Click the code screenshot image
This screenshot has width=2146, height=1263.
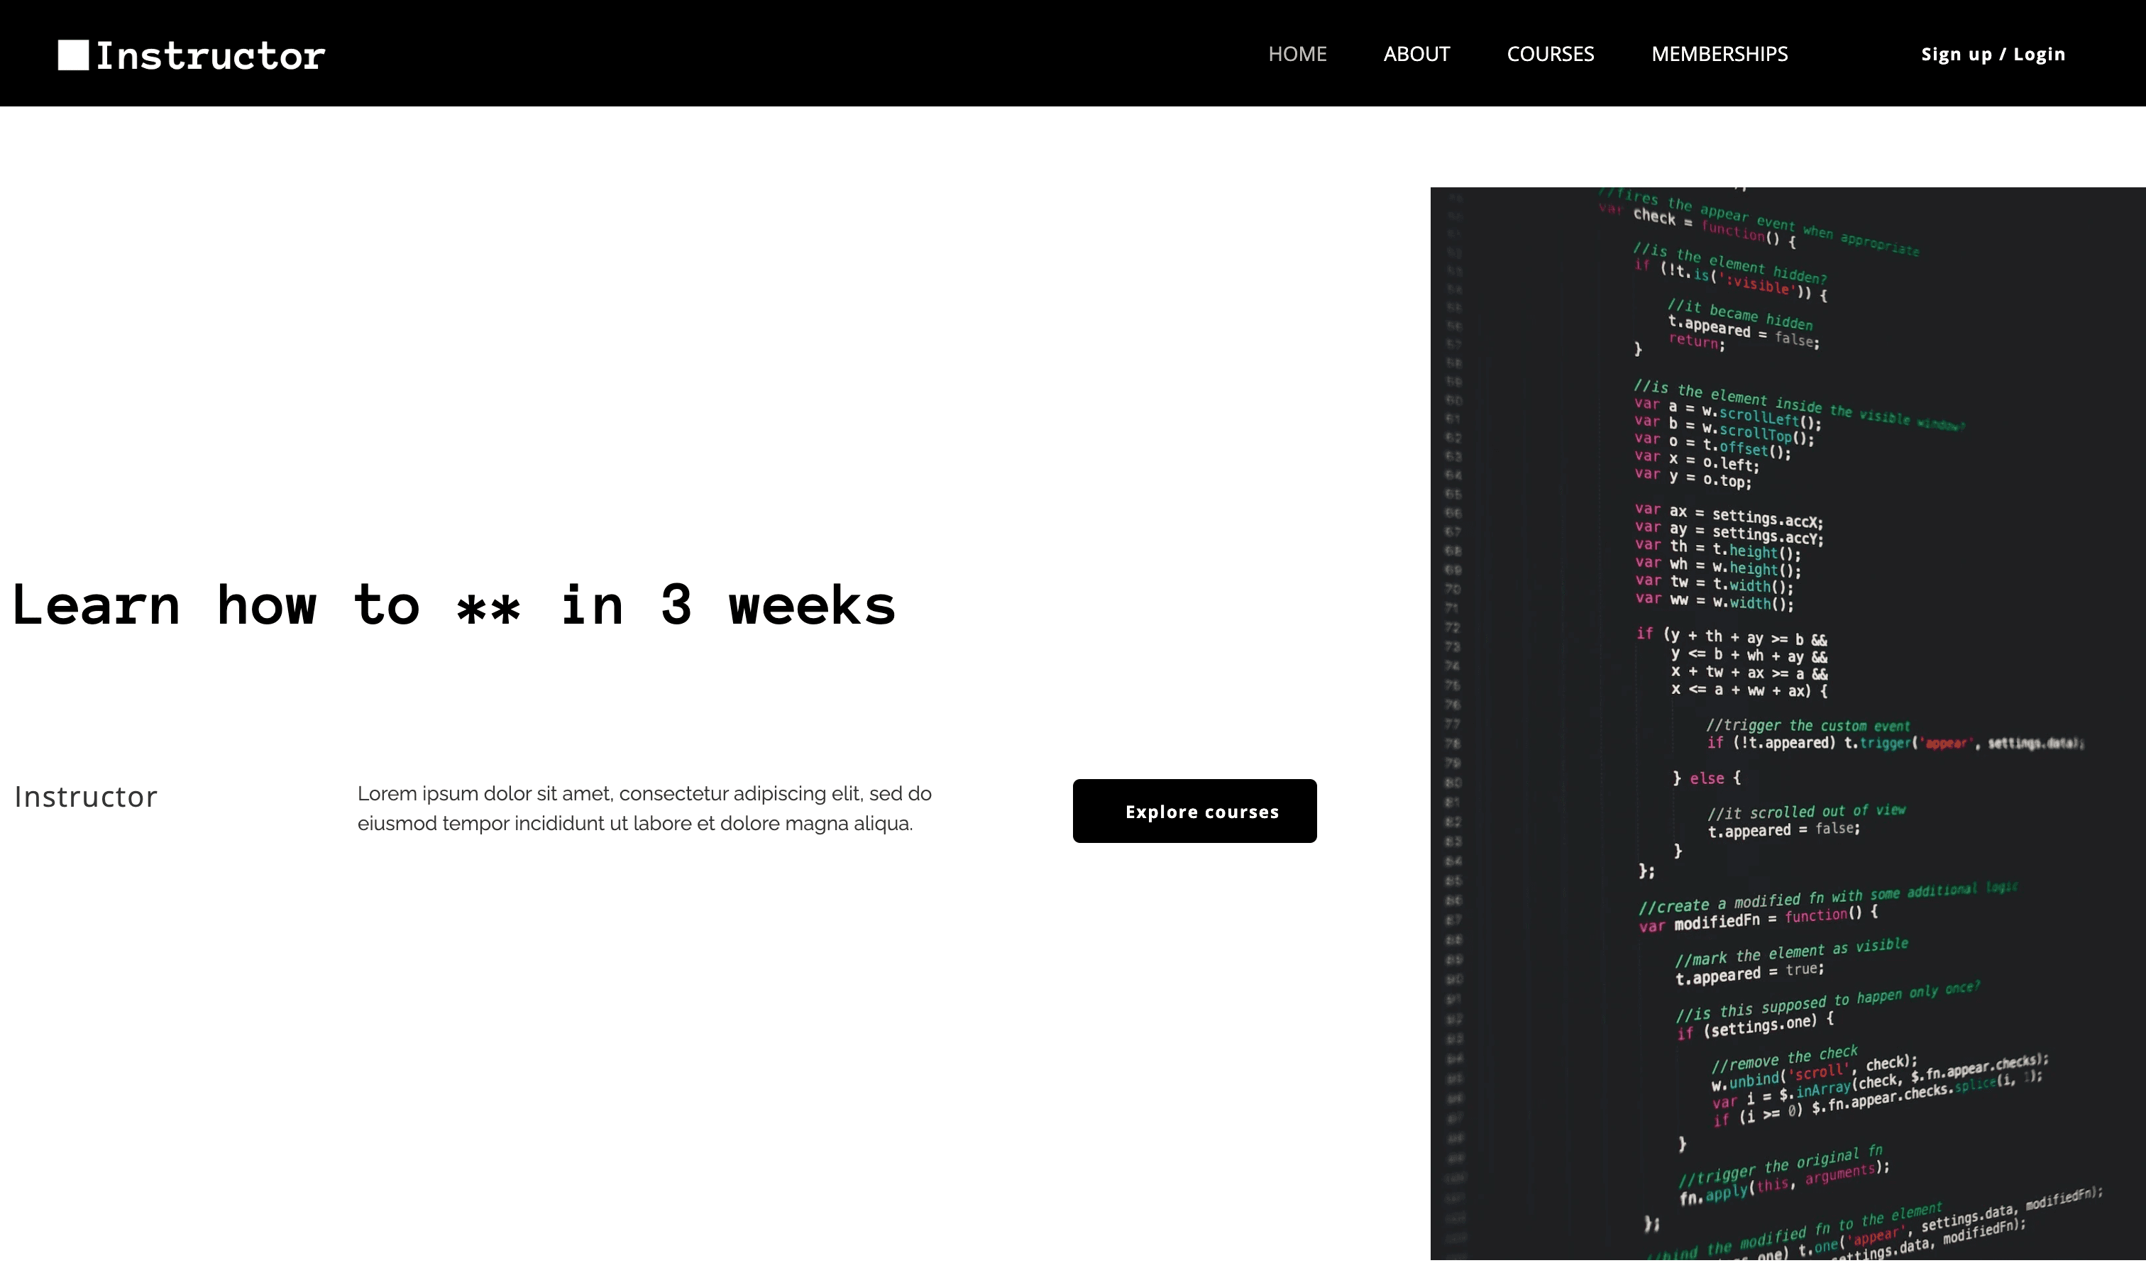click(x=1788, y=722)
